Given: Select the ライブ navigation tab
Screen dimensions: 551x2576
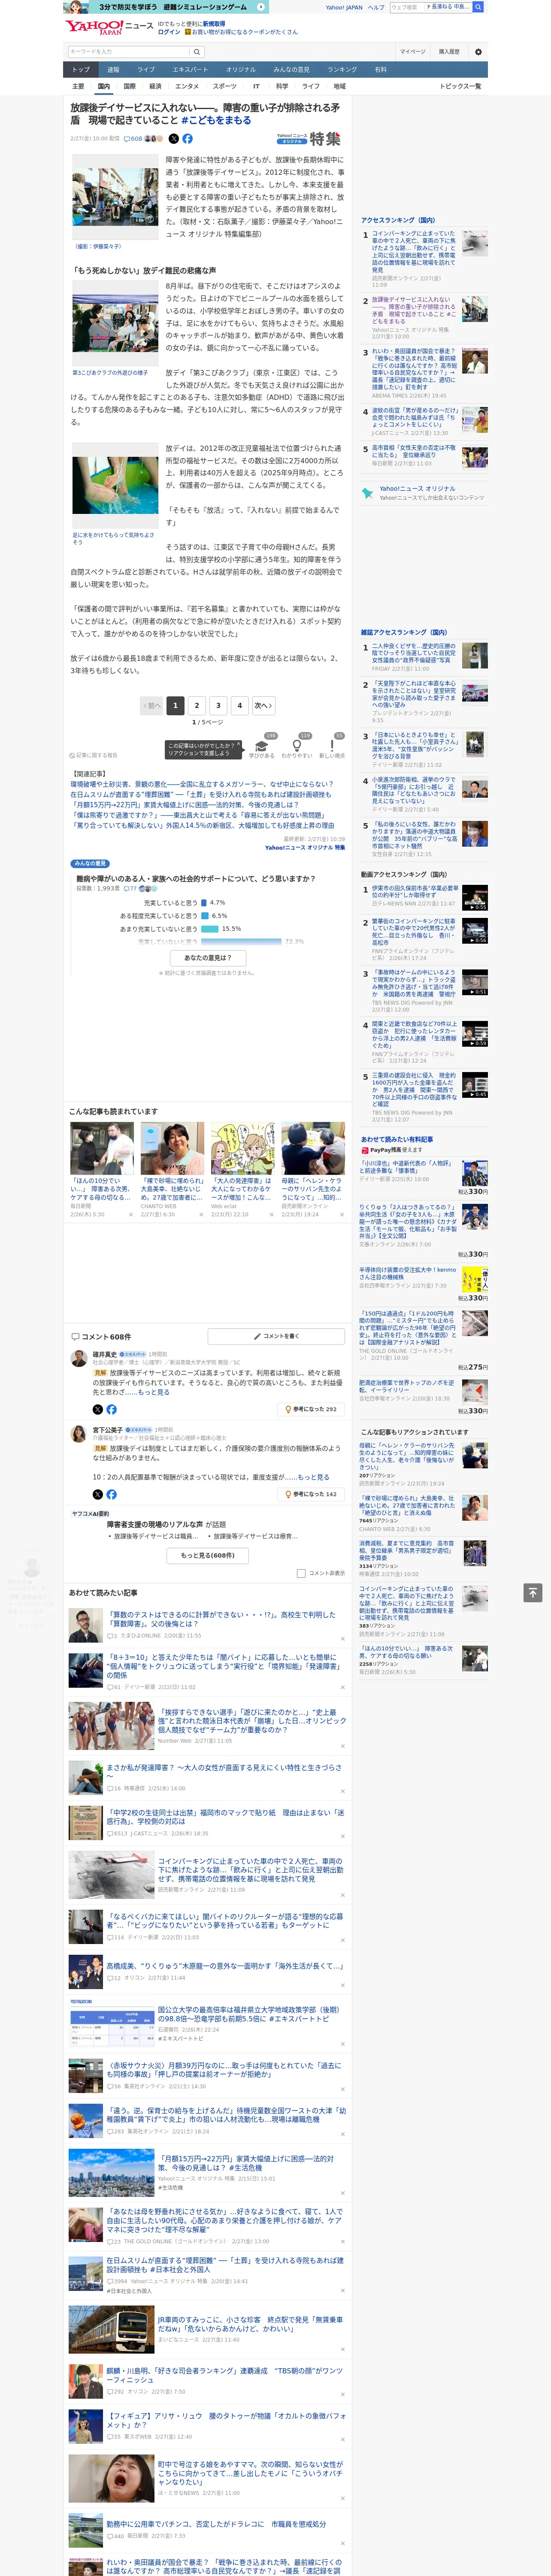Looking at the screenshot, I should click(x=146, y=70).
